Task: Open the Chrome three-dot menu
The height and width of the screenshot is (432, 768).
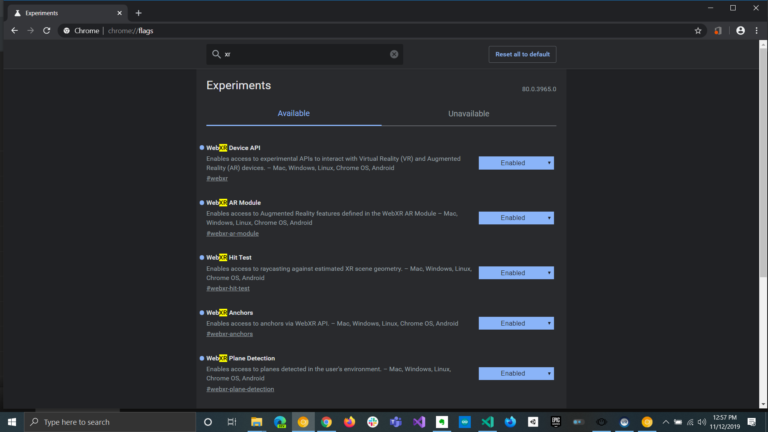Action: point(756,31)
